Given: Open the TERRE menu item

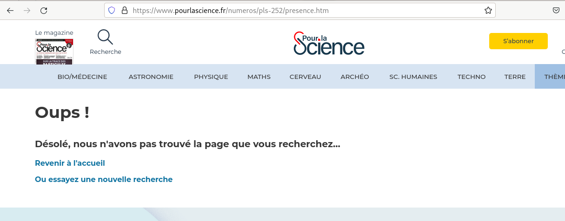Looking at the screenshot, I should (515, 77).
